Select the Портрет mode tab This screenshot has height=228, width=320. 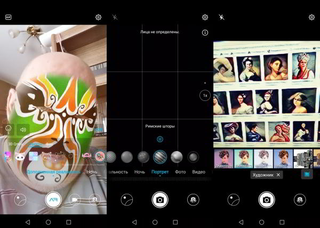(x=159, y=172)
